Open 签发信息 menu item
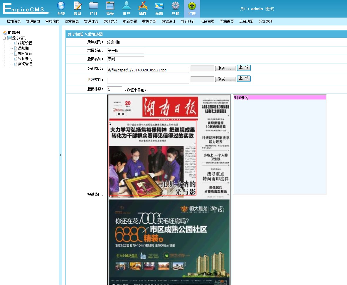Viewport: 347px width, 285px height. point(72,21)
